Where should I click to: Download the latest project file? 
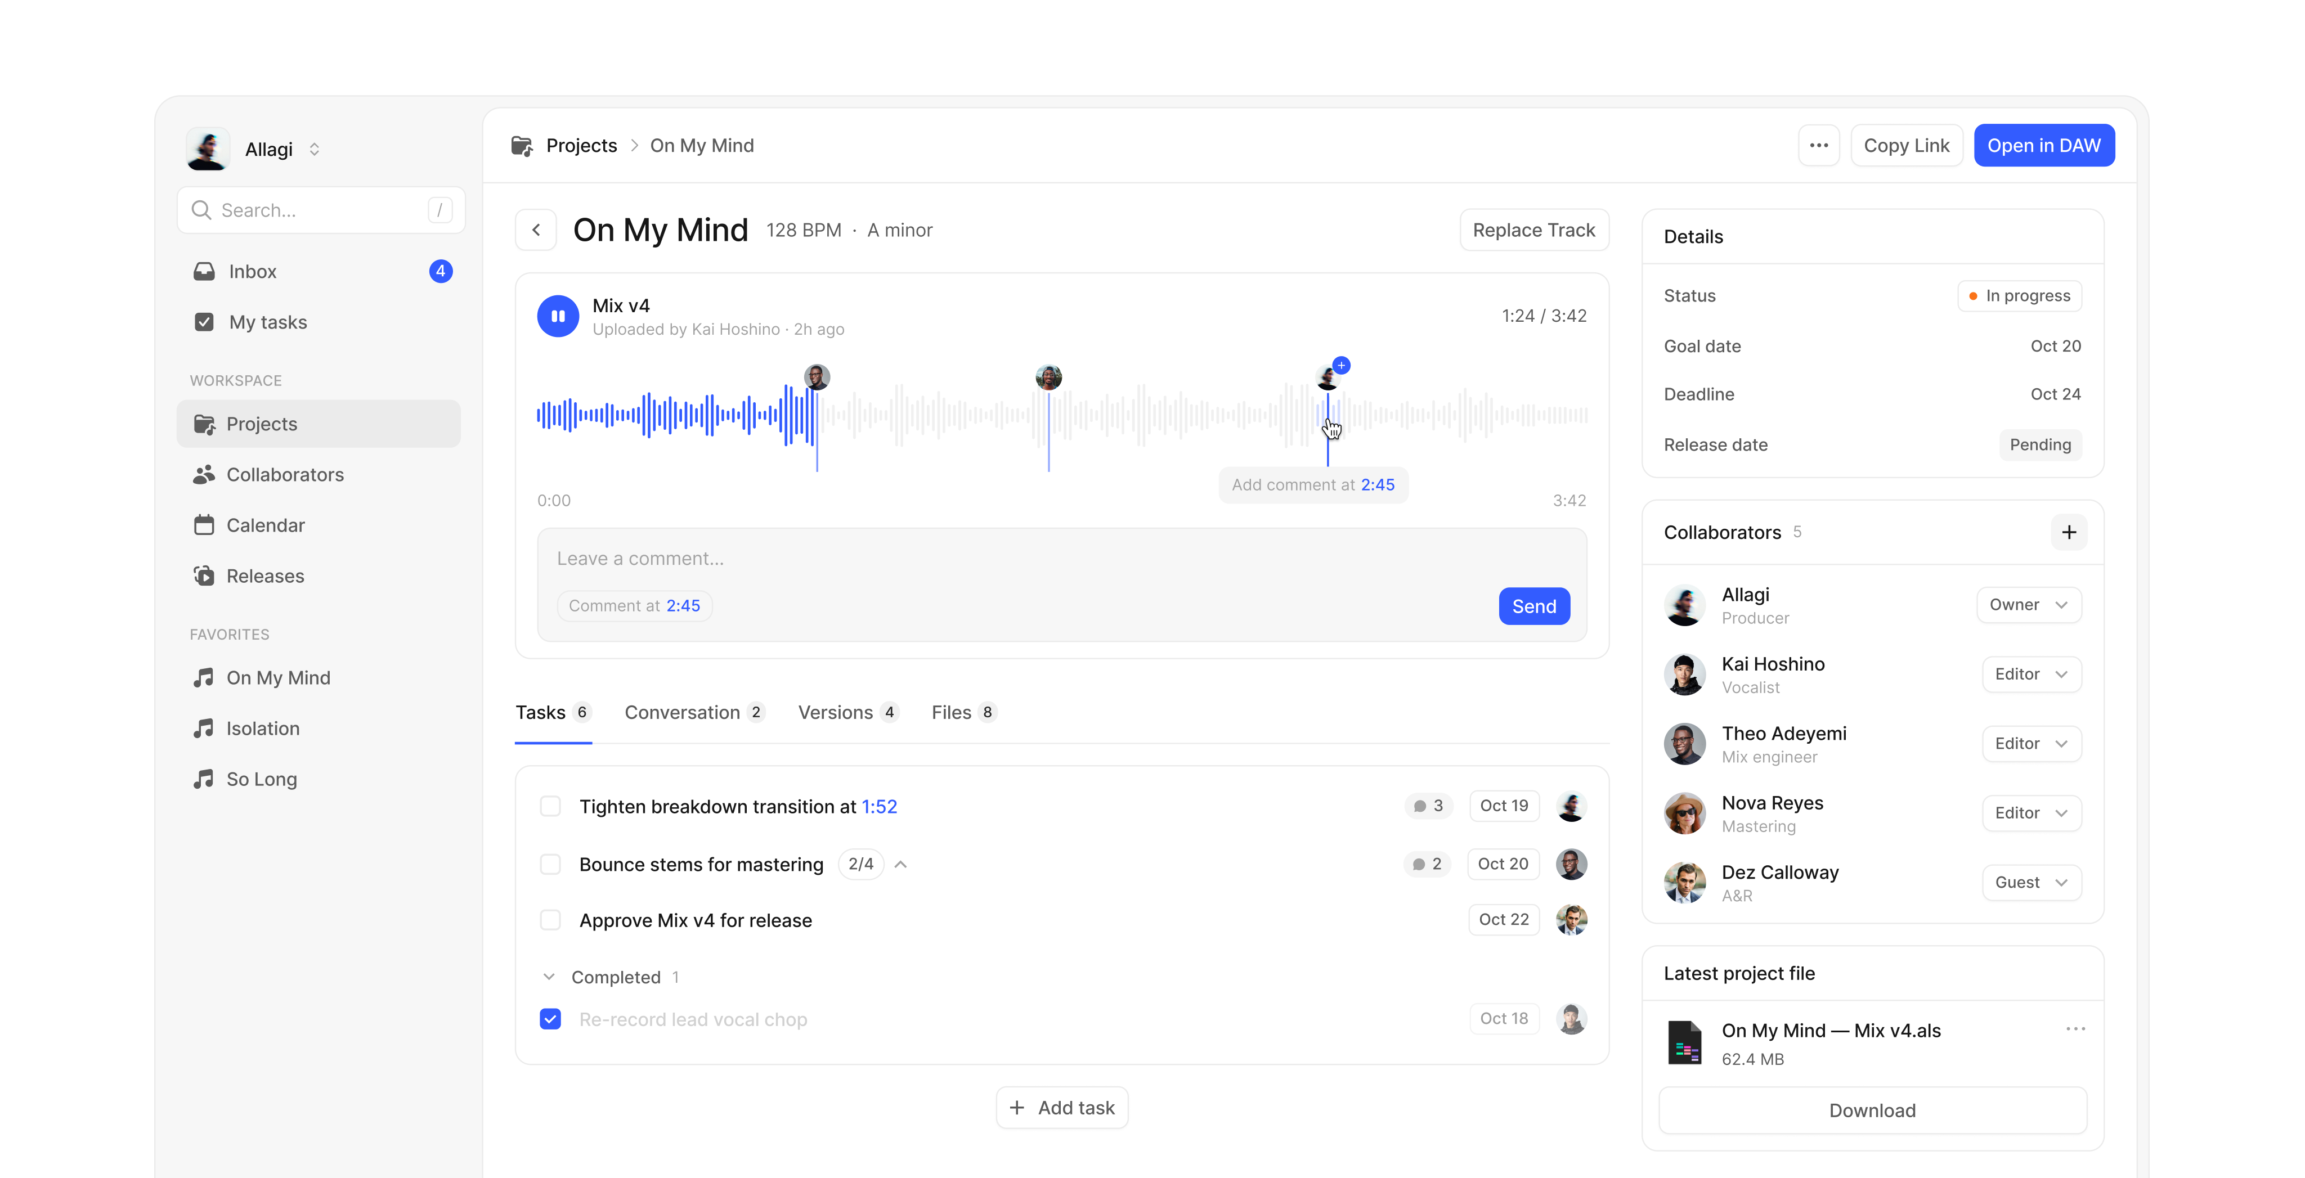[1872, 1111]
